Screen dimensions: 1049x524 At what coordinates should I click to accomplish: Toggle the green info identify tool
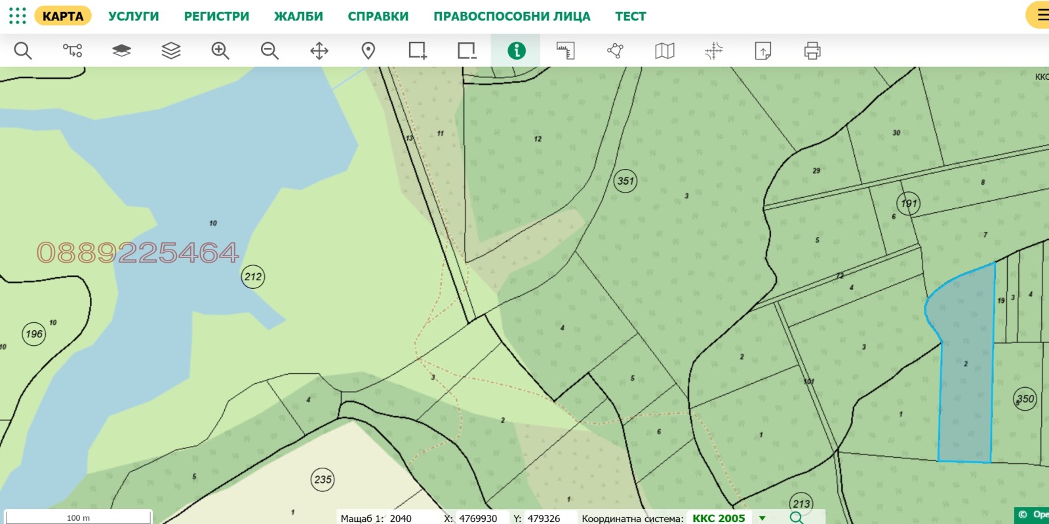pyautogui.click(x=516, y=50)
